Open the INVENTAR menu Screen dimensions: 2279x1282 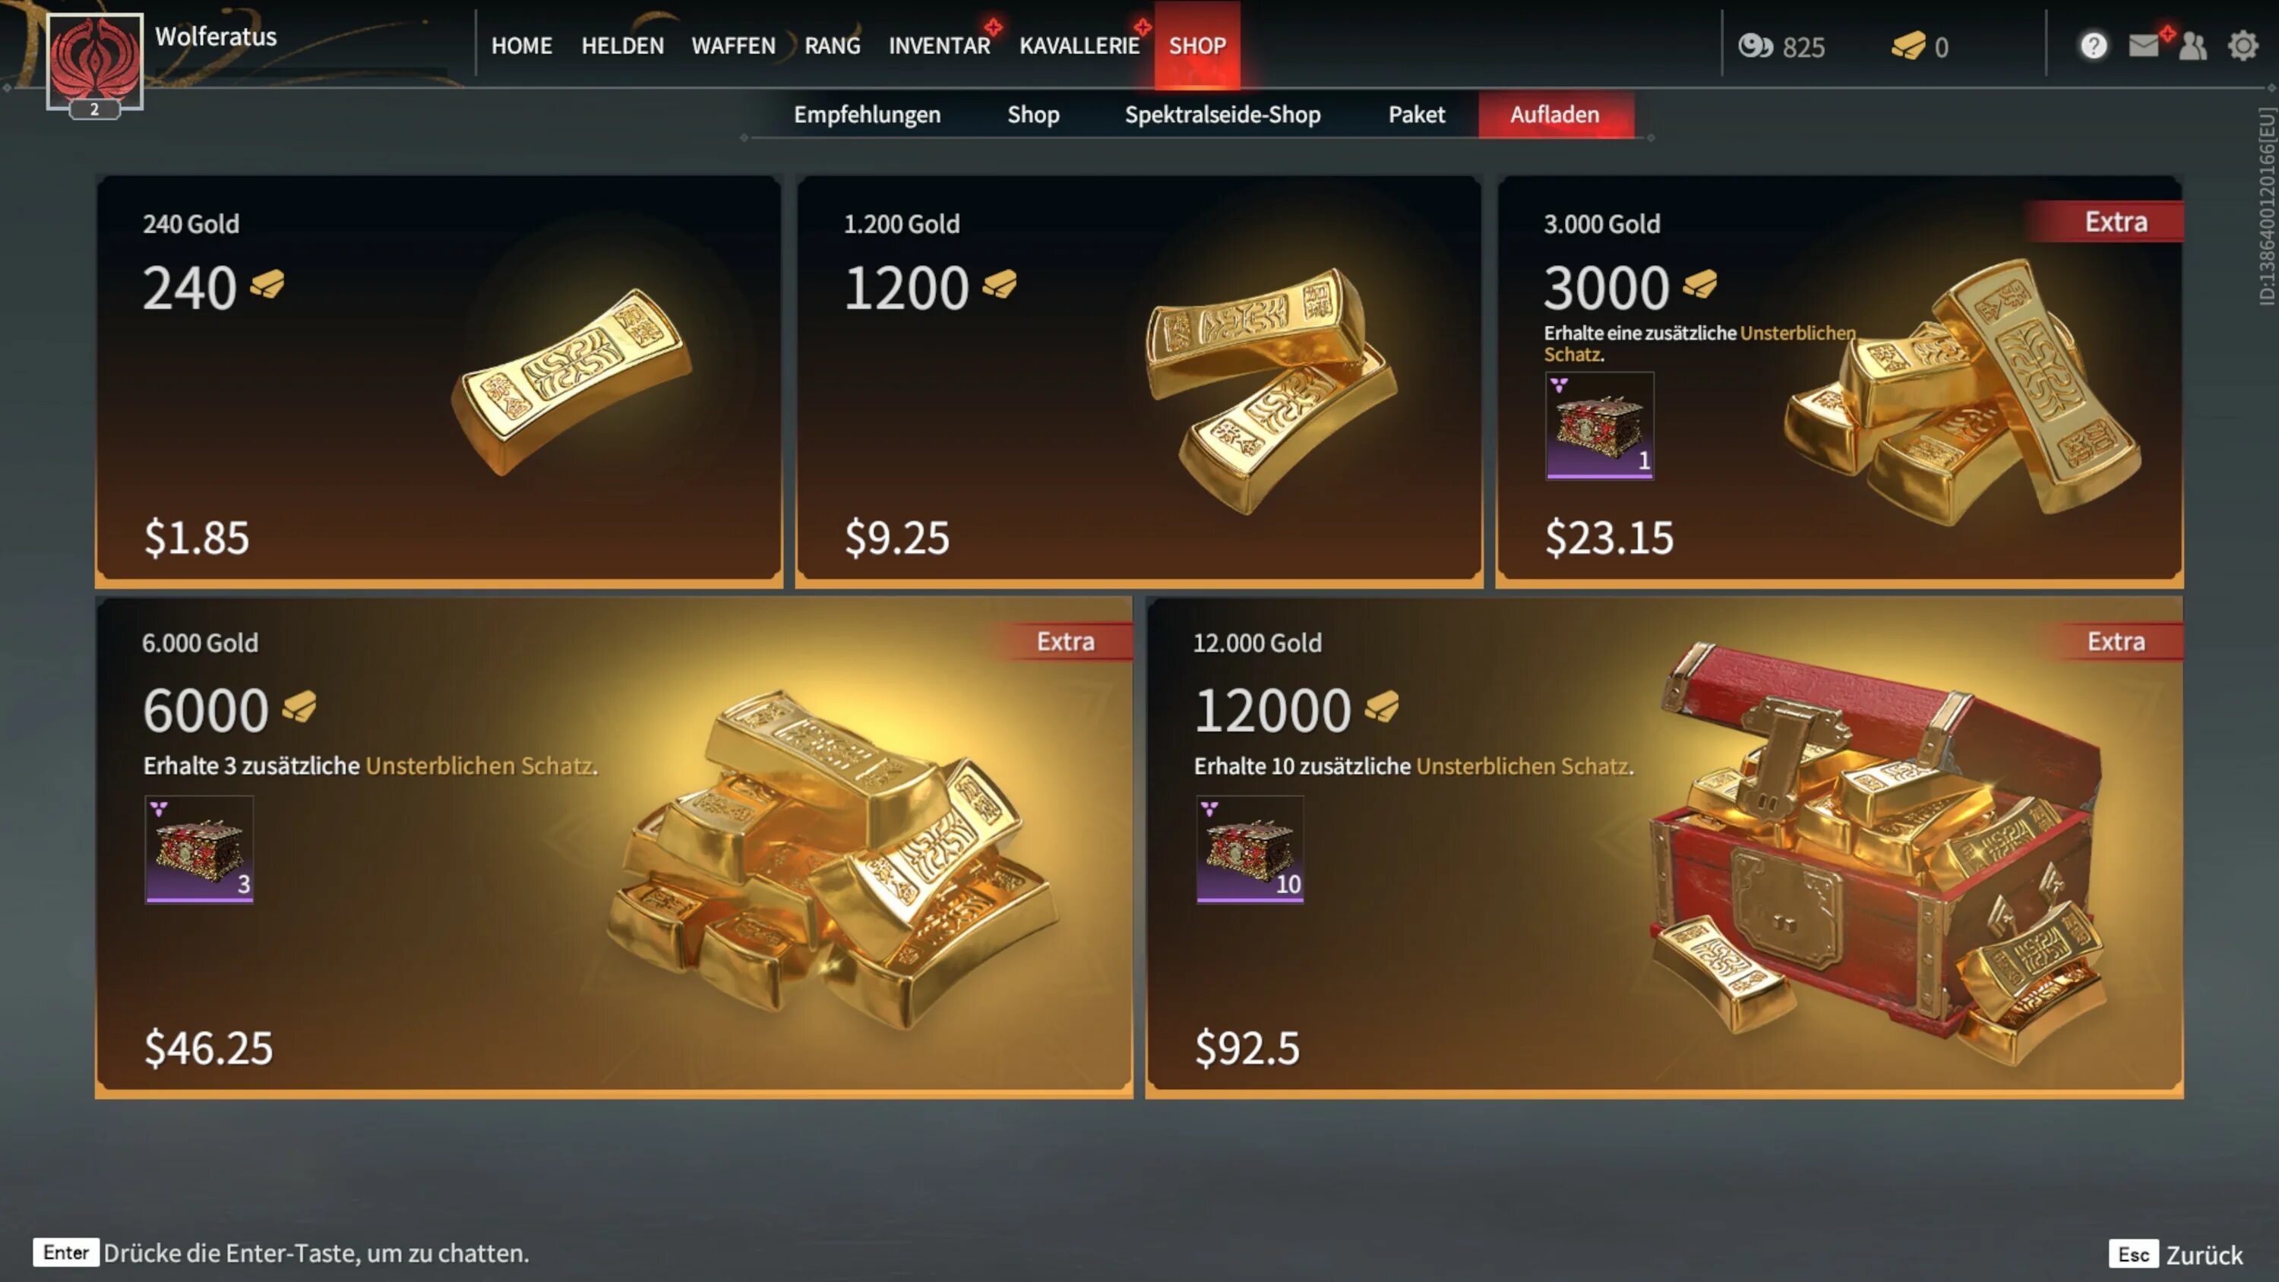pyautogui.click(x=940, y=46)
